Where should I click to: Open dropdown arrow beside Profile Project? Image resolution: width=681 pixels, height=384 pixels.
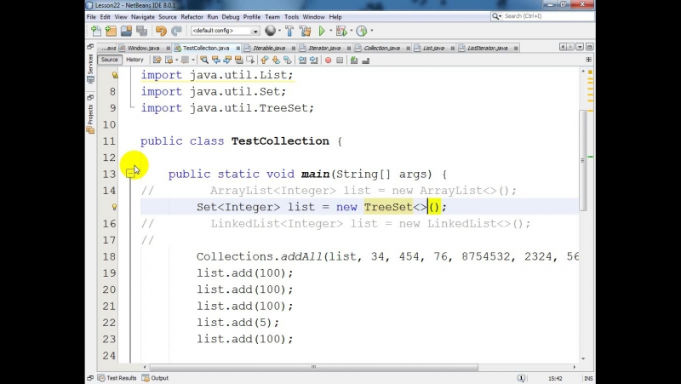(x=372, y=31)
